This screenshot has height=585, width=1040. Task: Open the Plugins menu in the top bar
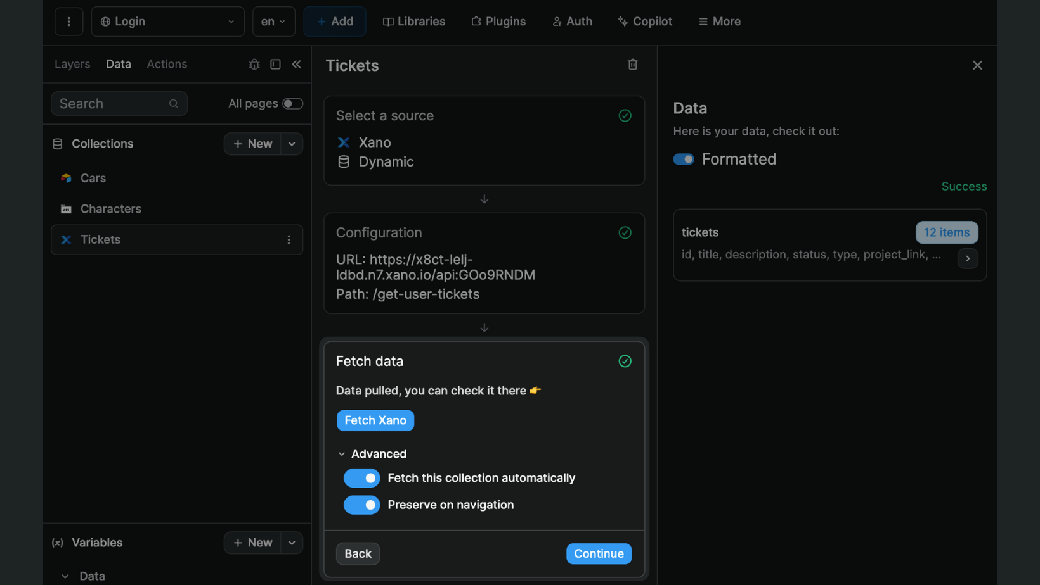[498, 21]
